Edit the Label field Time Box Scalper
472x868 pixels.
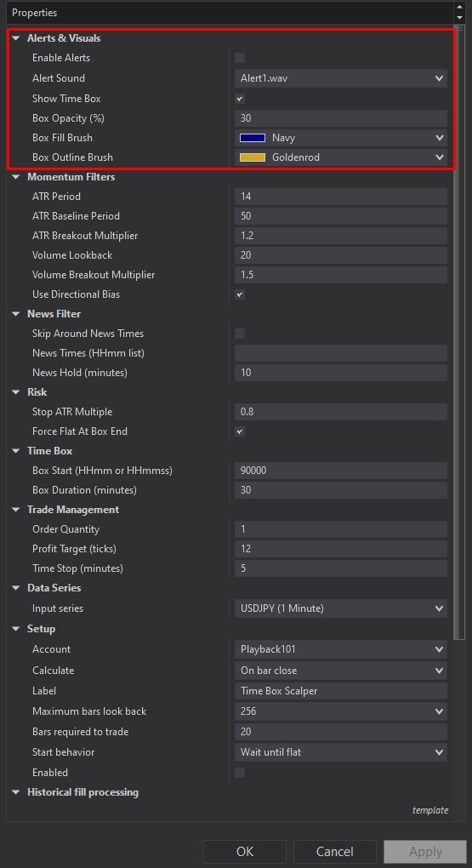tap(341, 691)
